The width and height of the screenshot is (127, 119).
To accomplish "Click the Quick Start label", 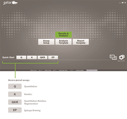I will point(8,57).
